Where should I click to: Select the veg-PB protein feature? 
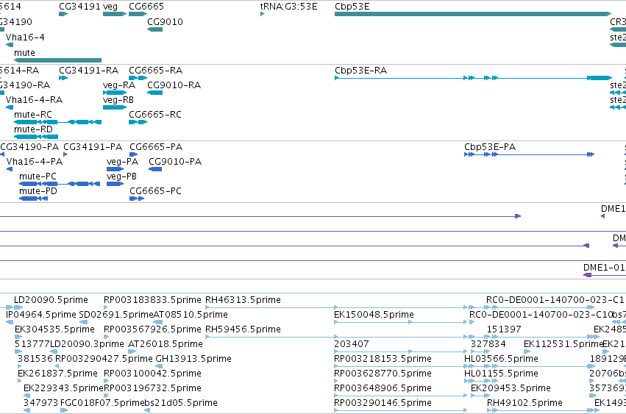(115, 184)
